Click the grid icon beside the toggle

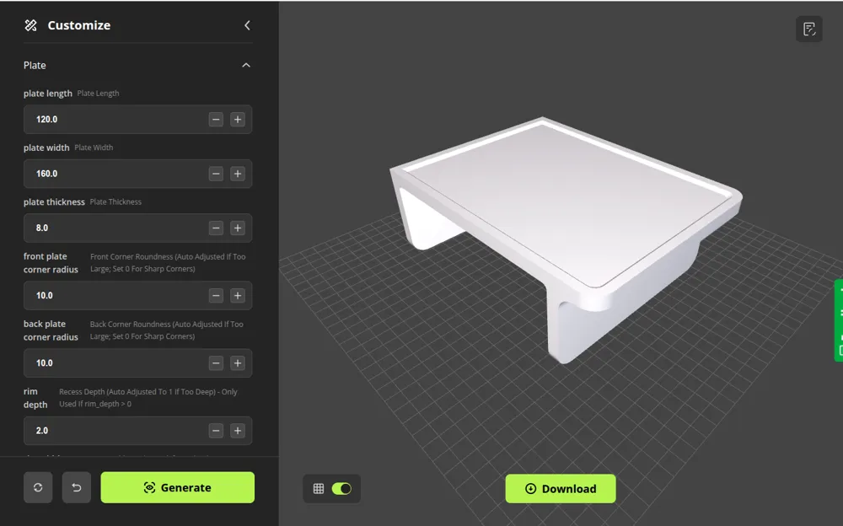(x=319, y=488)
